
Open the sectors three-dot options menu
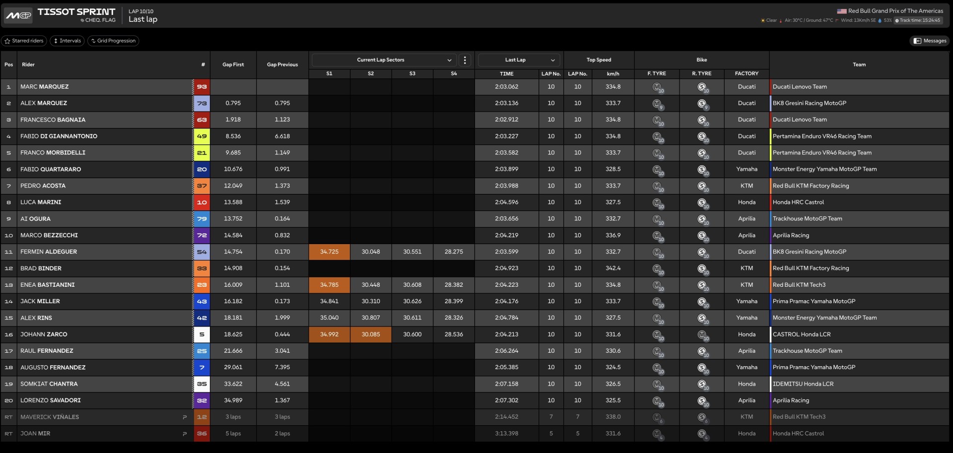(x=465, y=60)
